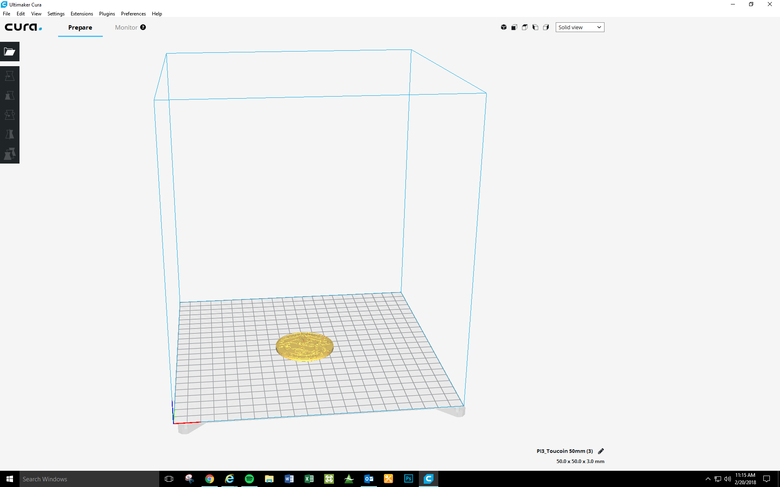
Task: Open the Solid view dropdown
Action: click(580, 27)
